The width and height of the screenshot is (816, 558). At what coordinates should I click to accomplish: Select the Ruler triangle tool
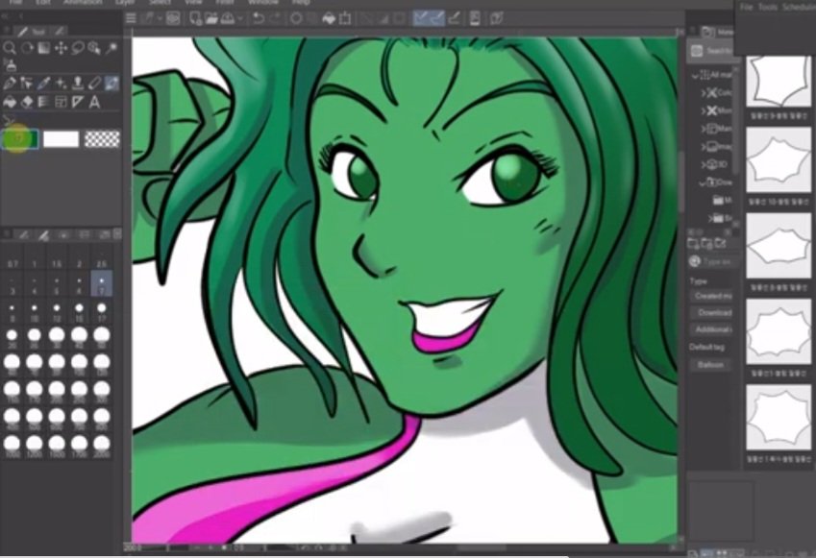[78, 102]
